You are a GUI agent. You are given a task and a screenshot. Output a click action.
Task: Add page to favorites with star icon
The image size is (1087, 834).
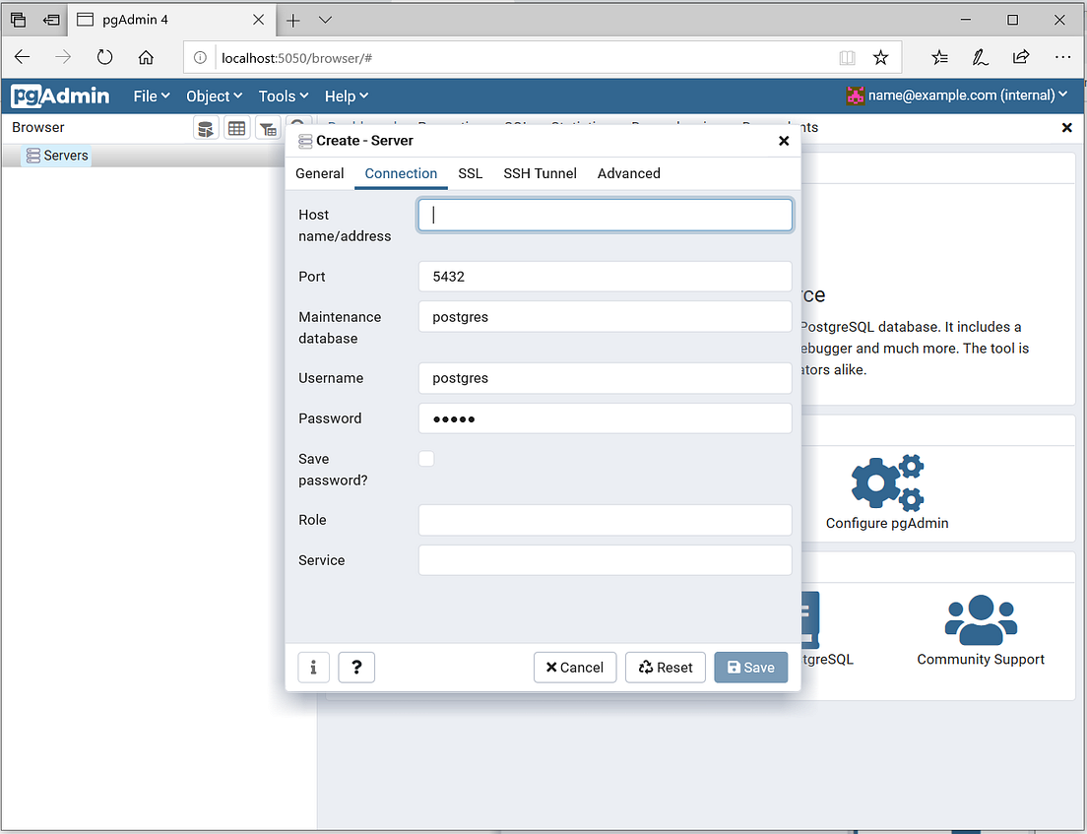[880, 57]
